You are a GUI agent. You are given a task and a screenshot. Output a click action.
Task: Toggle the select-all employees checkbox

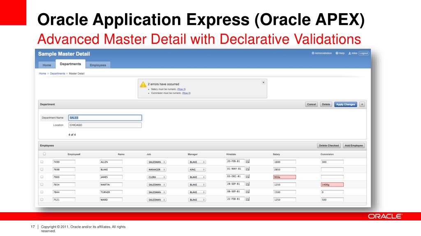pyautogui.click(x=44, y=154)
